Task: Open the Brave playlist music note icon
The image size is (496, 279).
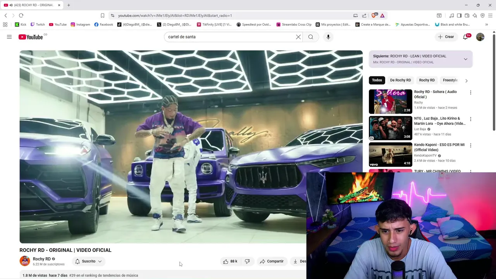Action: [451, 15]
